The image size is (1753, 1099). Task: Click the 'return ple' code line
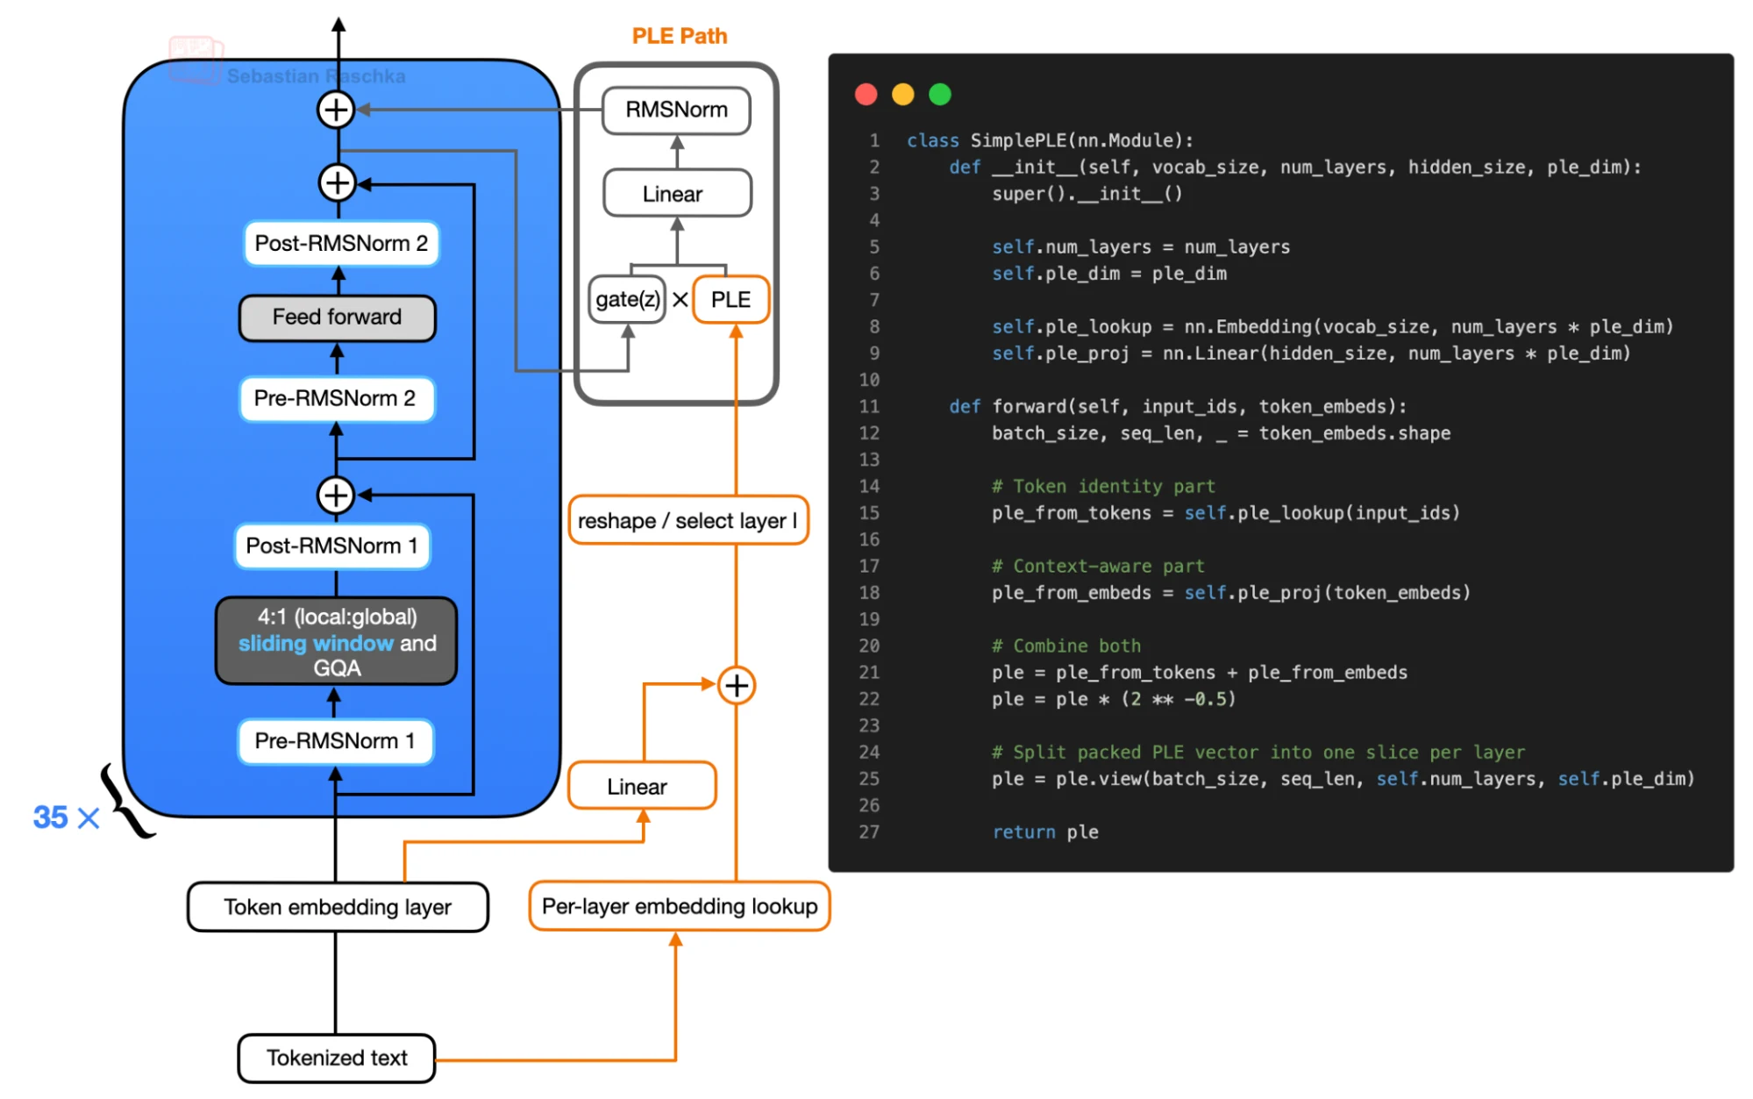1045,831
